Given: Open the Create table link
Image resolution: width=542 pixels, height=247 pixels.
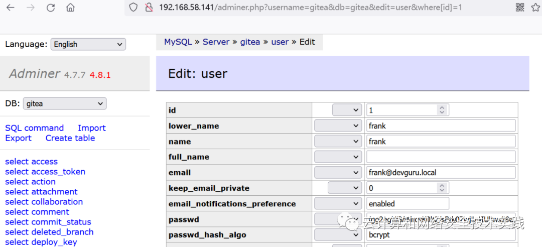Looking at the screenshot, I should click(70, 138).
